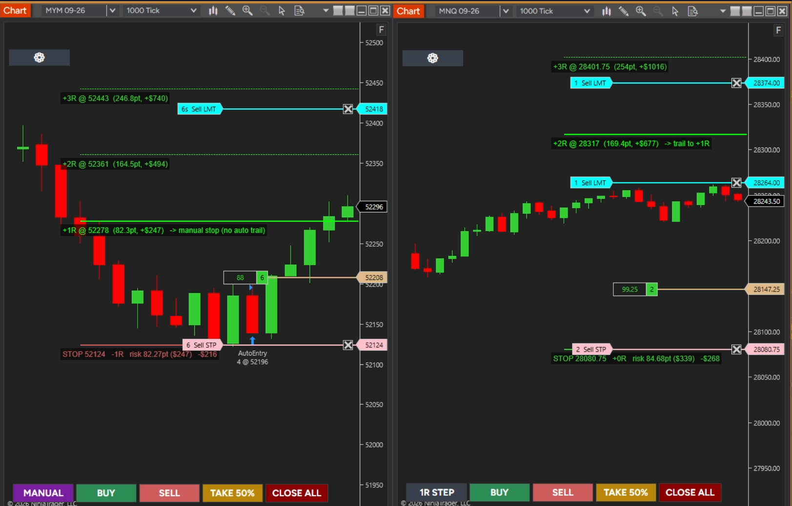The width and height of the screenshot is (792, 506).
Task: Open data box icon in MNQ chart
Action: [692, 11]
